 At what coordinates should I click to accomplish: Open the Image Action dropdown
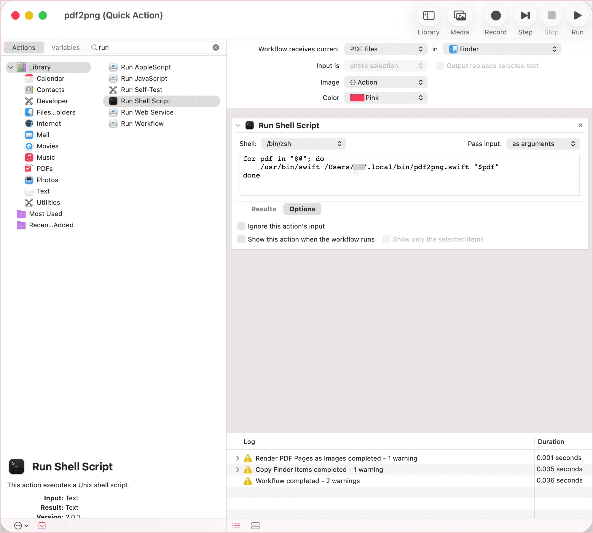click(386, 82)
